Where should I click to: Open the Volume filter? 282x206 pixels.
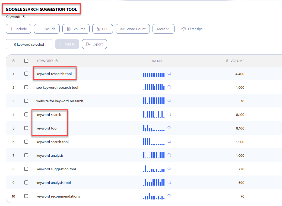(x=76, y=29)
